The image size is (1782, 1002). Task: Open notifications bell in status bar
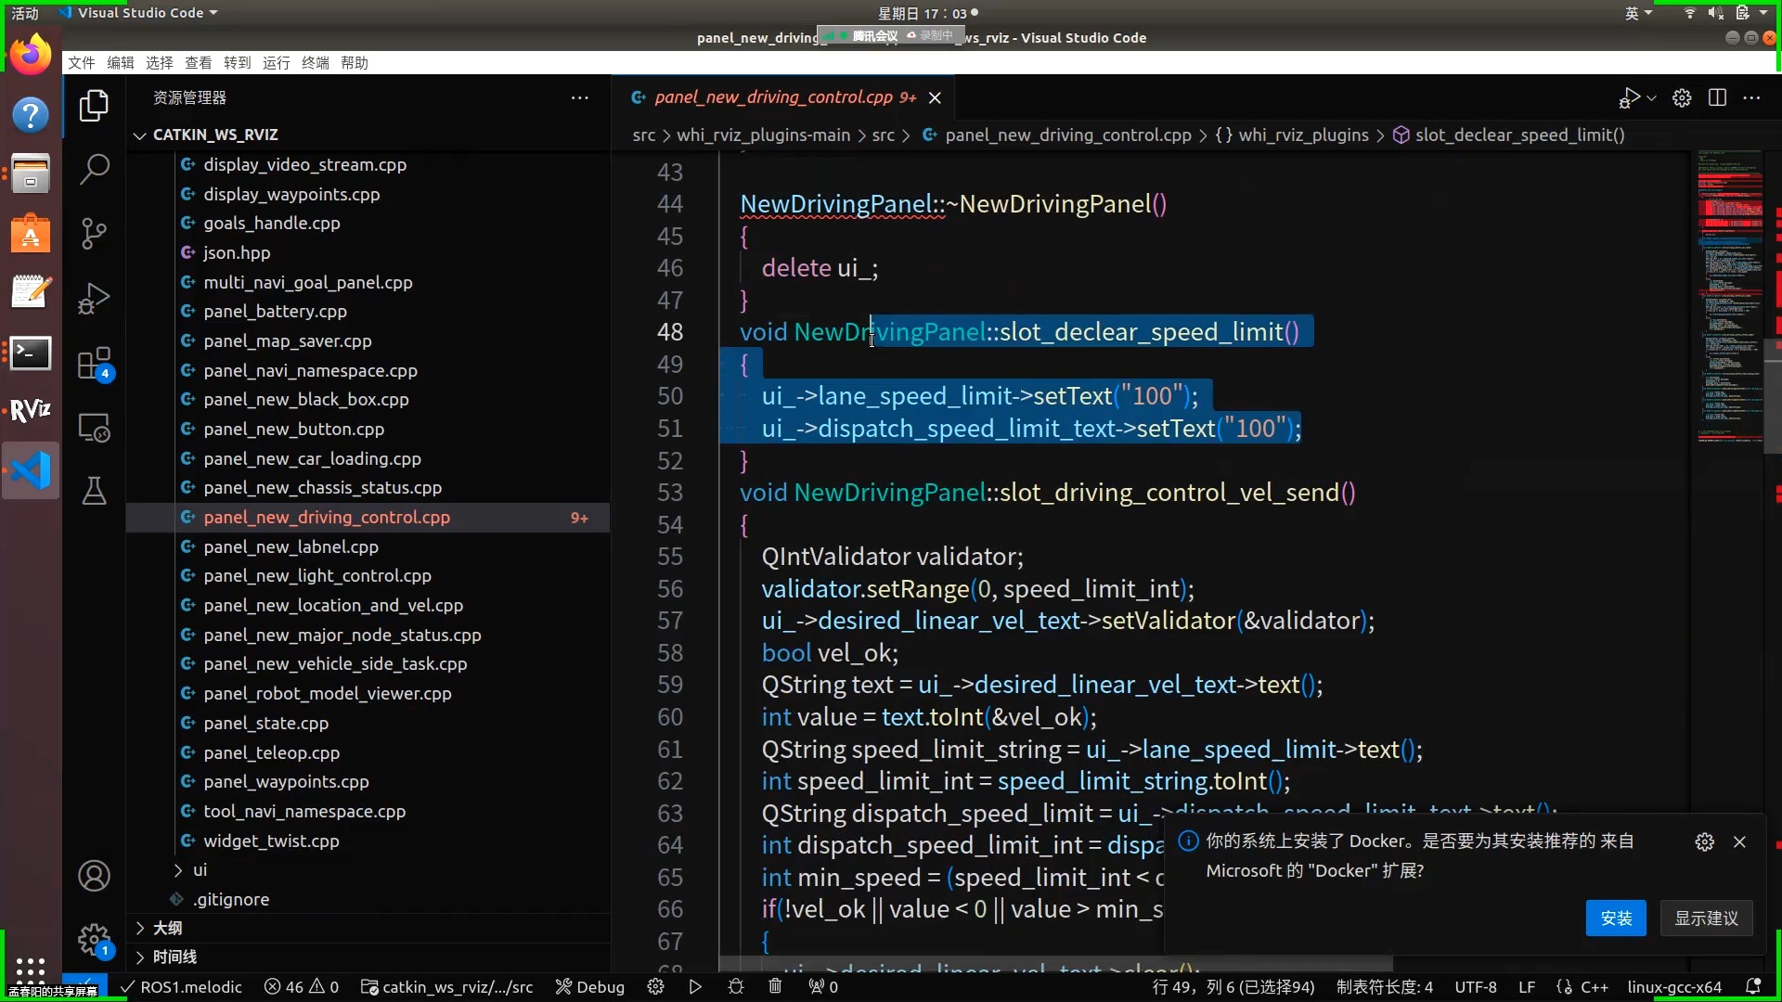click(1753, 987)
